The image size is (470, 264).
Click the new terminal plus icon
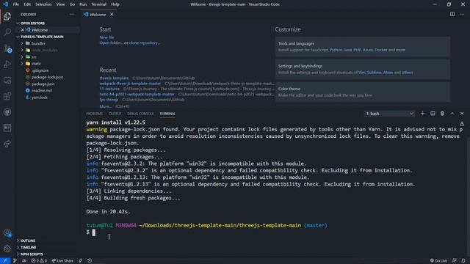423,114
